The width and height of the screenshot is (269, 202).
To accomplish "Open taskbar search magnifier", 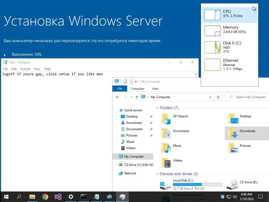I will tap(19, 197).
